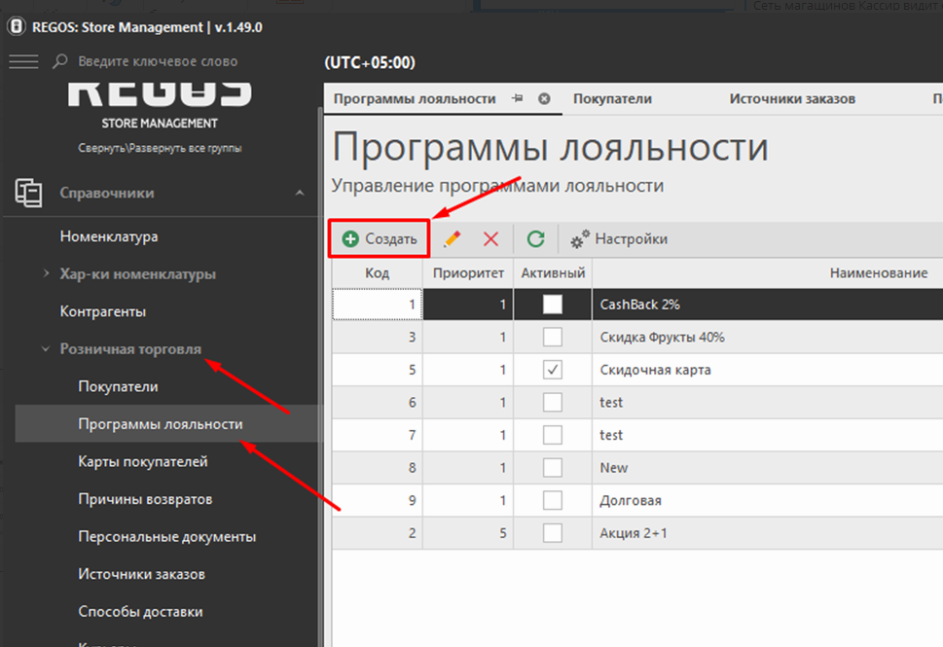The height and width of the screenshot is (647, 943).
Task: Select Программы лояльности in sidebar
Action: [x=161, y=424]
